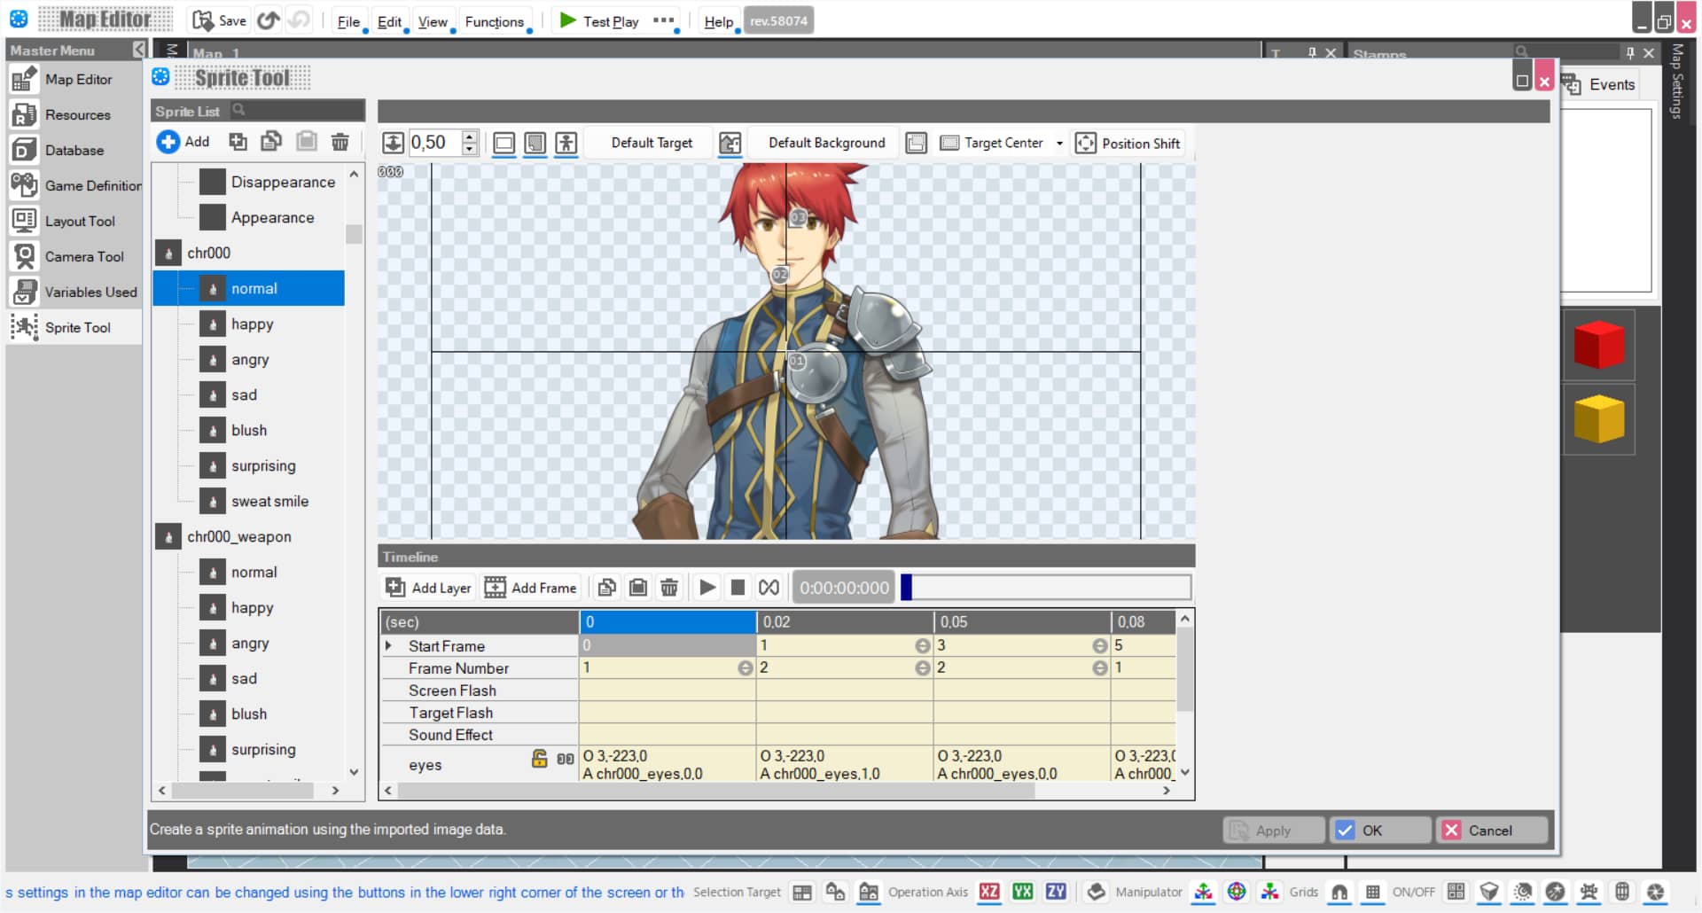Screen dimensions: 1702x913
Task: Select the yellow cube stamp
Action: tap(1599, 419)
